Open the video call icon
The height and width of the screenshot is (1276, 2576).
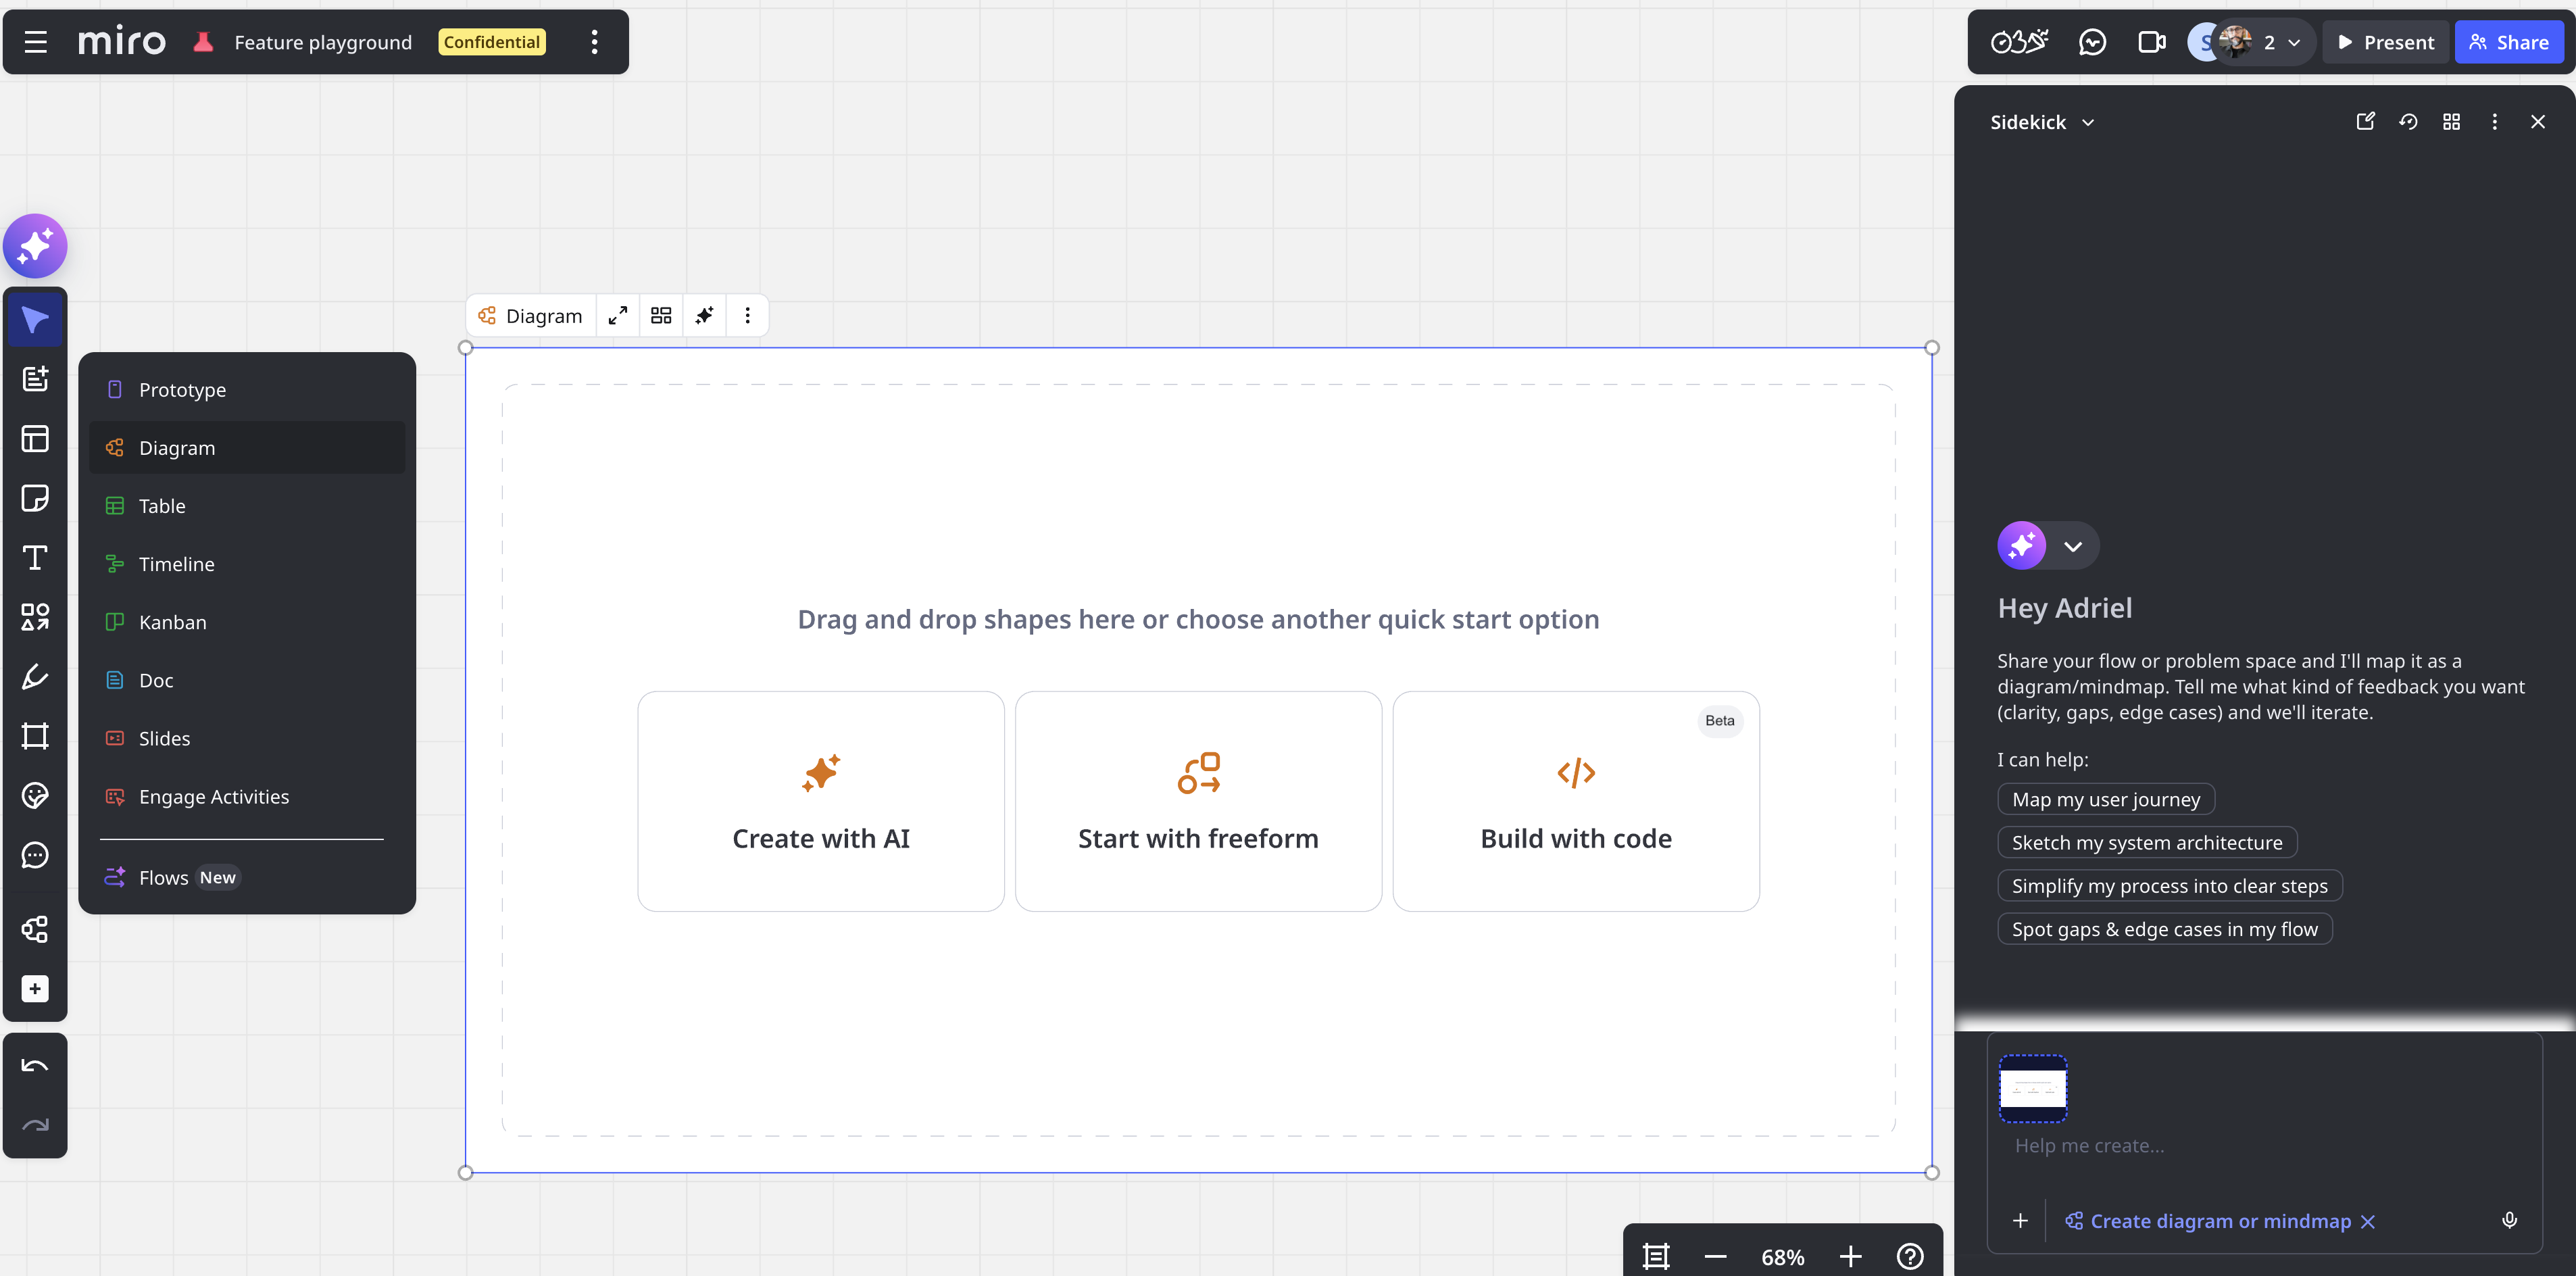2151,42
